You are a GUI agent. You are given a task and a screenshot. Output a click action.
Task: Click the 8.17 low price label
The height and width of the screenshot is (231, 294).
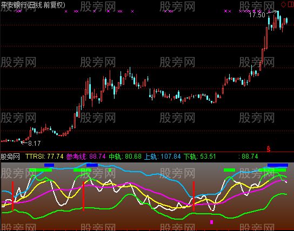(34, 144)
